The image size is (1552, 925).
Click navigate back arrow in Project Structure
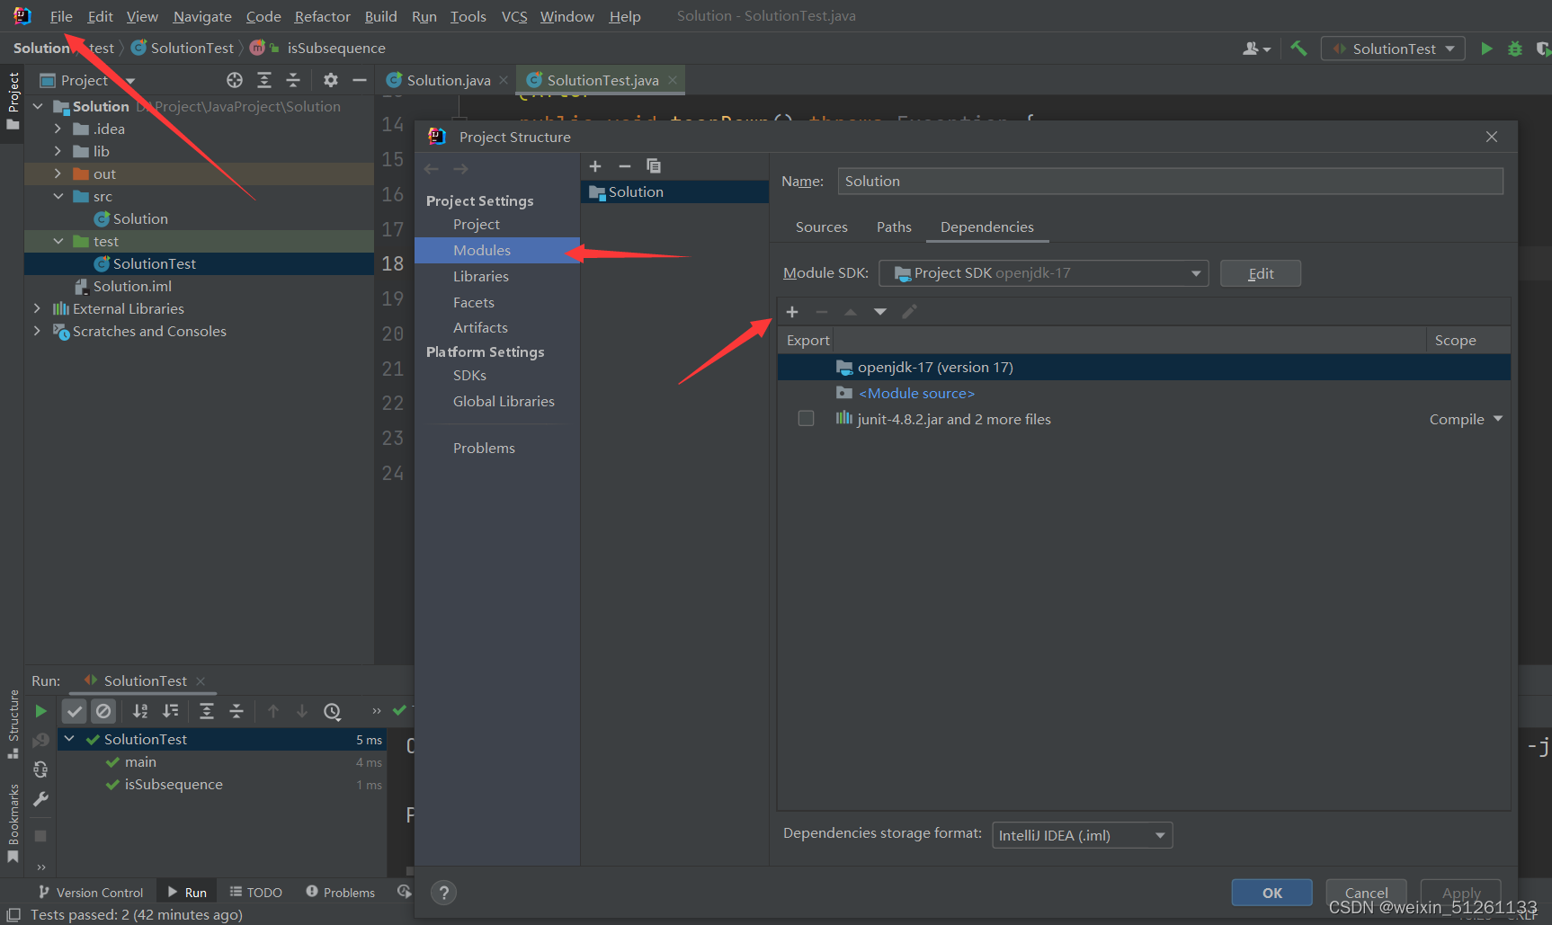[432, 169]
